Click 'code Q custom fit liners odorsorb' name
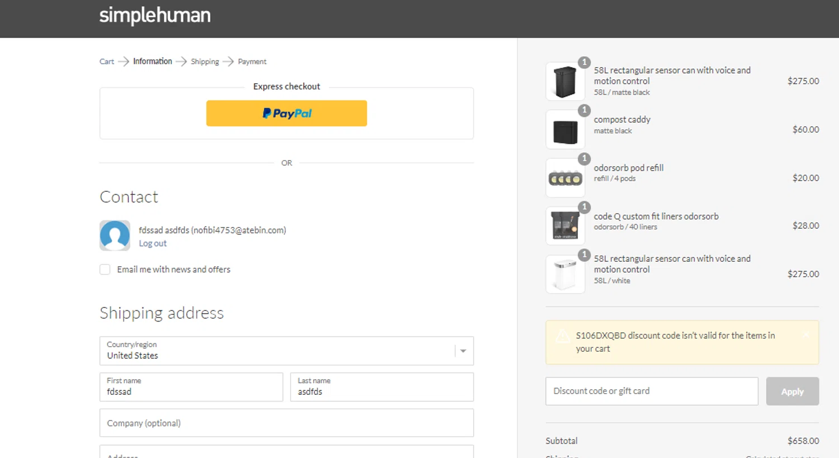The image size is (839, 458). click(x=656, y=216)
